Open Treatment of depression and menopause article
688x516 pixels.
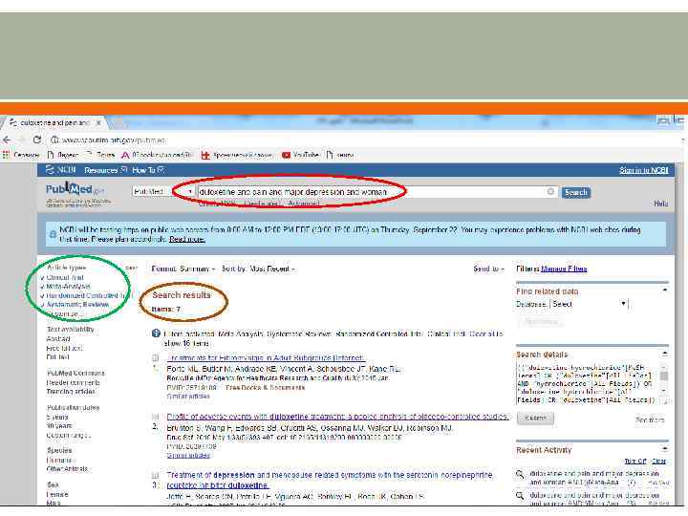click(330, 480)
